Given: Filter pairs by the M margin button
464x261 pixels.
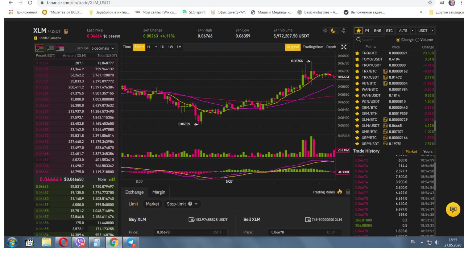Looking at the screenshot, I should coord(367,31).
